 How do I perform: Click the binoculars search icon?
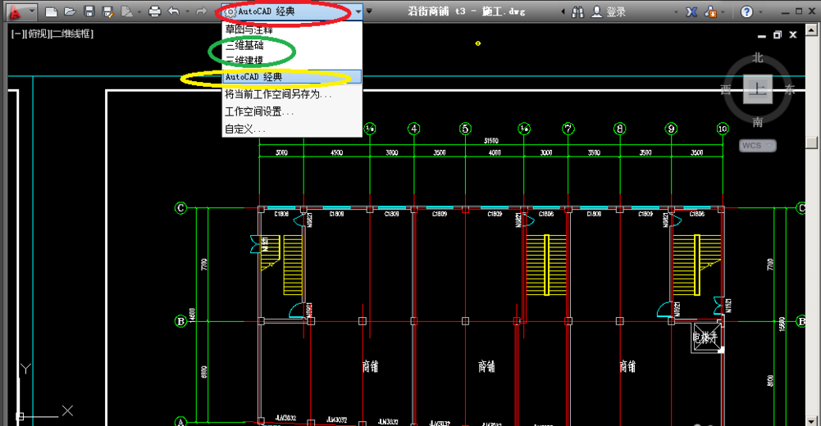click(578, 11)
